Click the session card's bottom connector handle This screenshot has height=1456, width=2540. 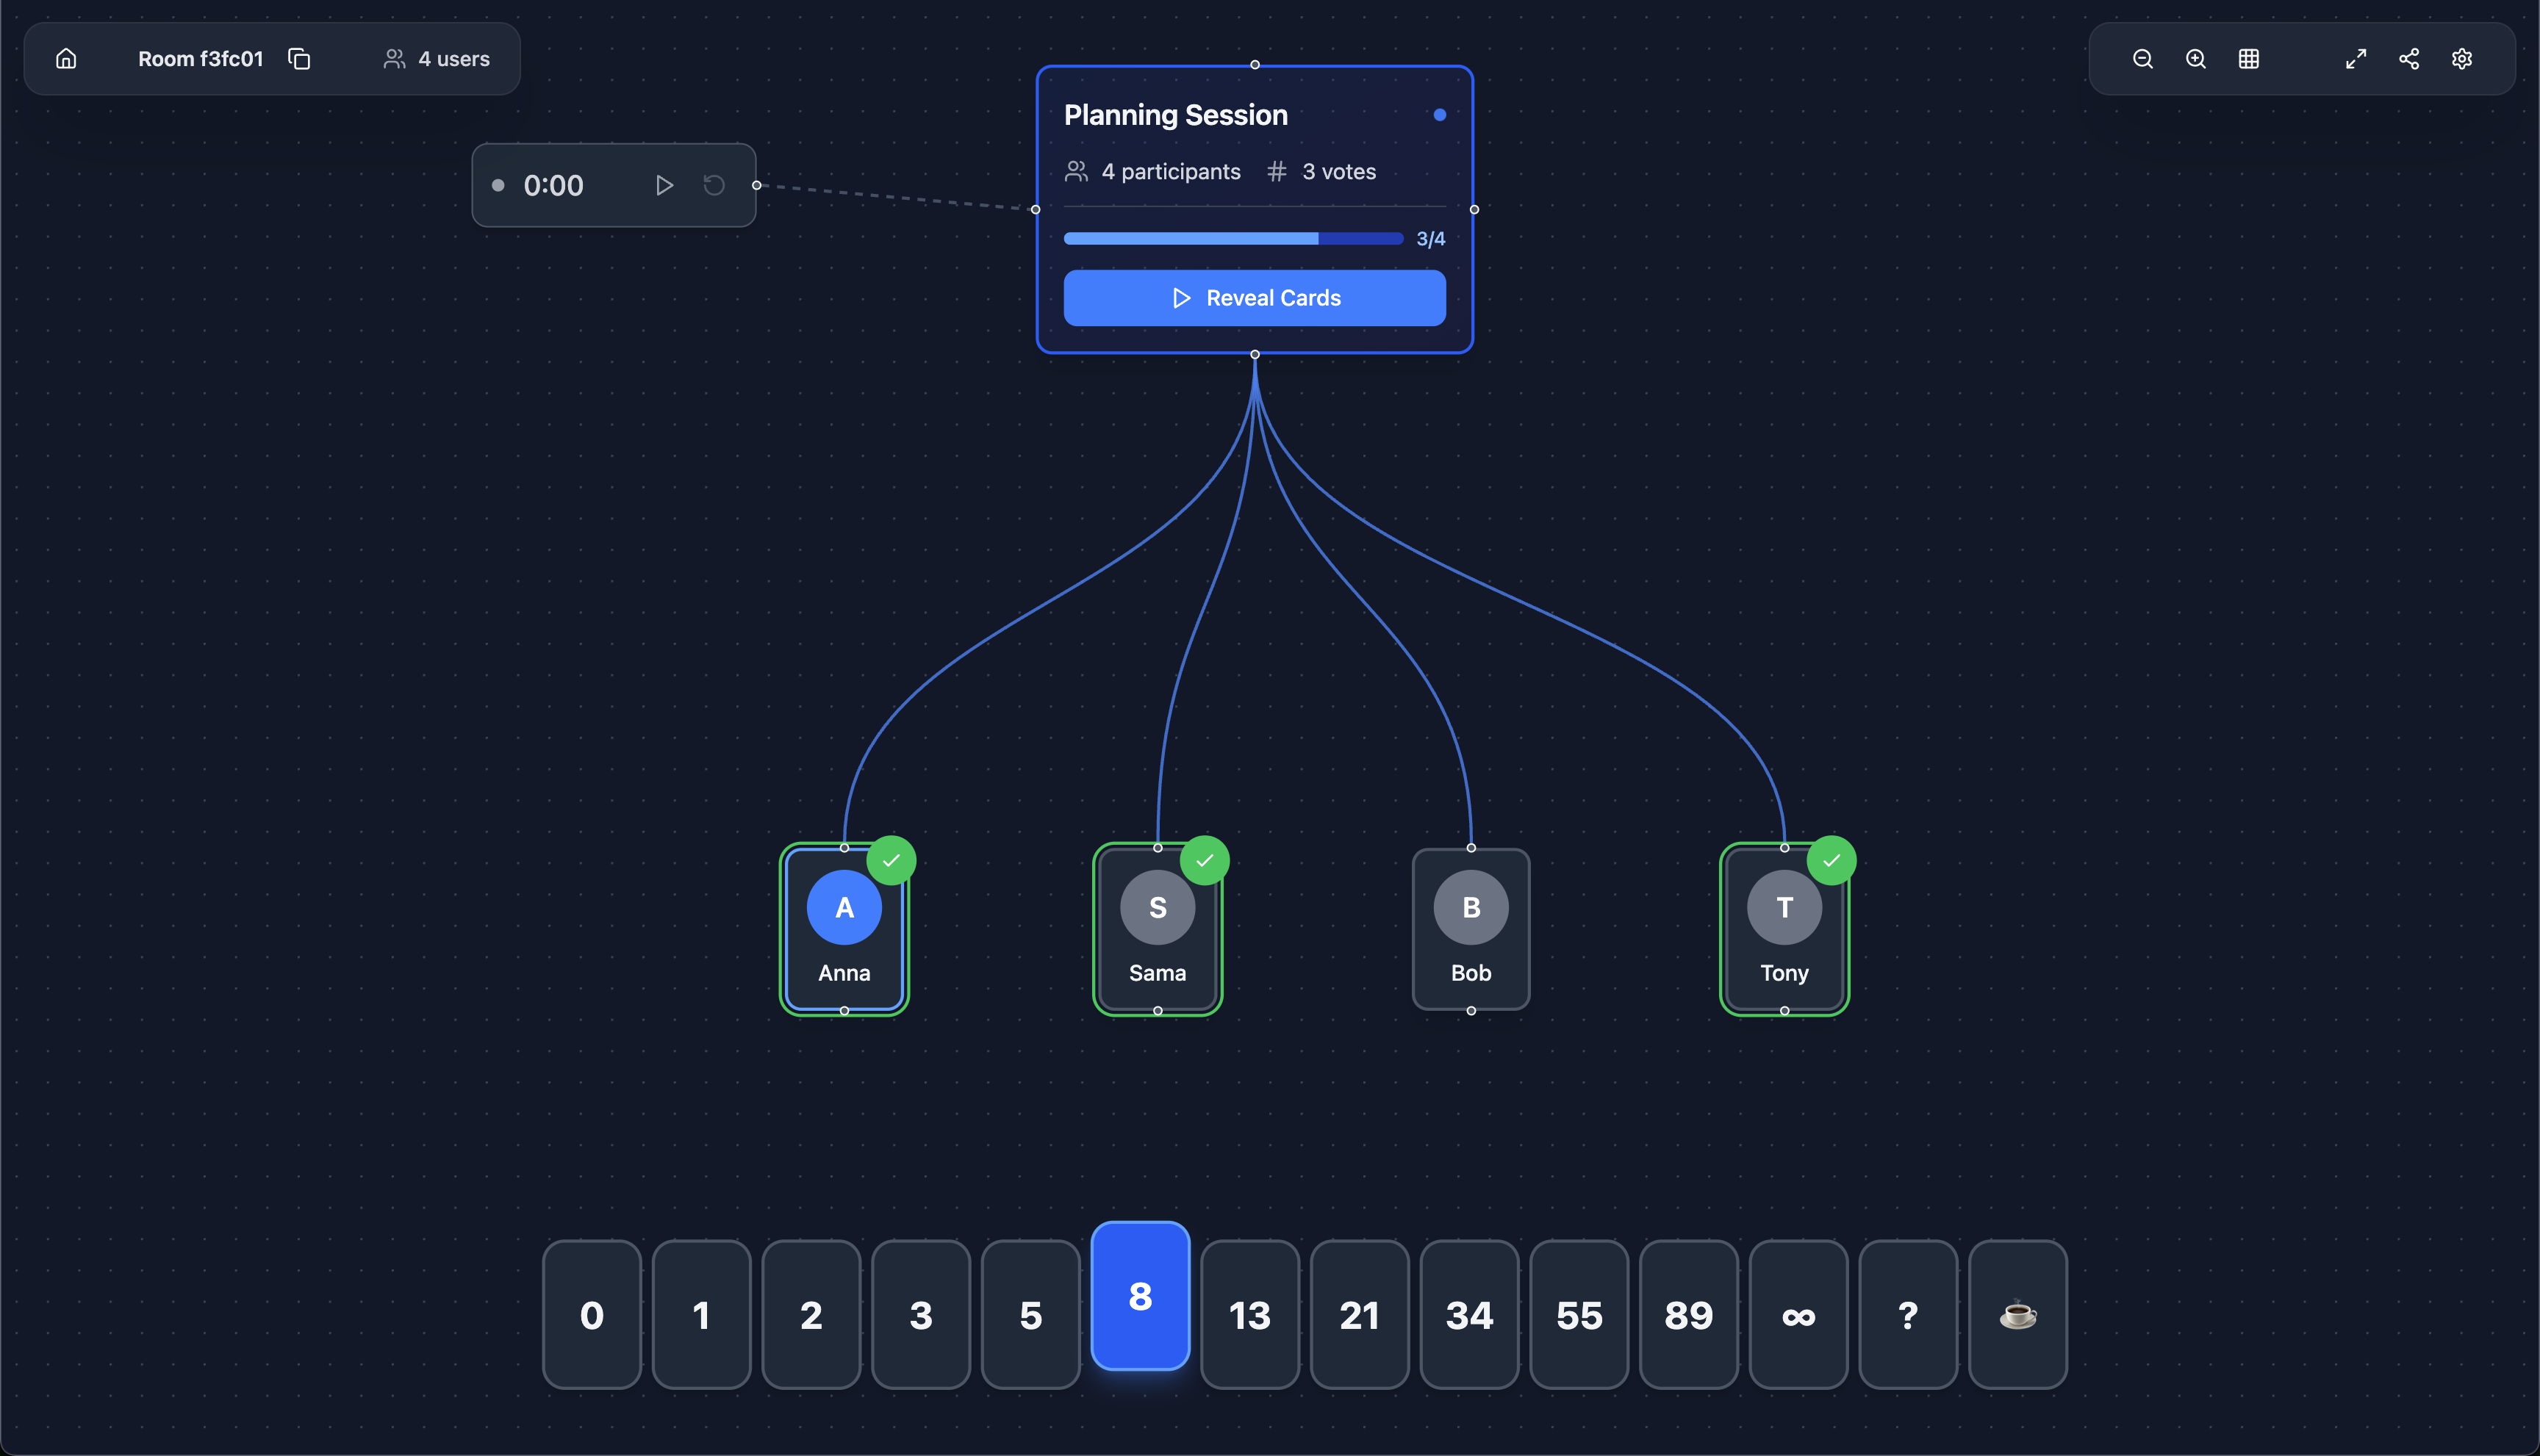point(1255,354)
